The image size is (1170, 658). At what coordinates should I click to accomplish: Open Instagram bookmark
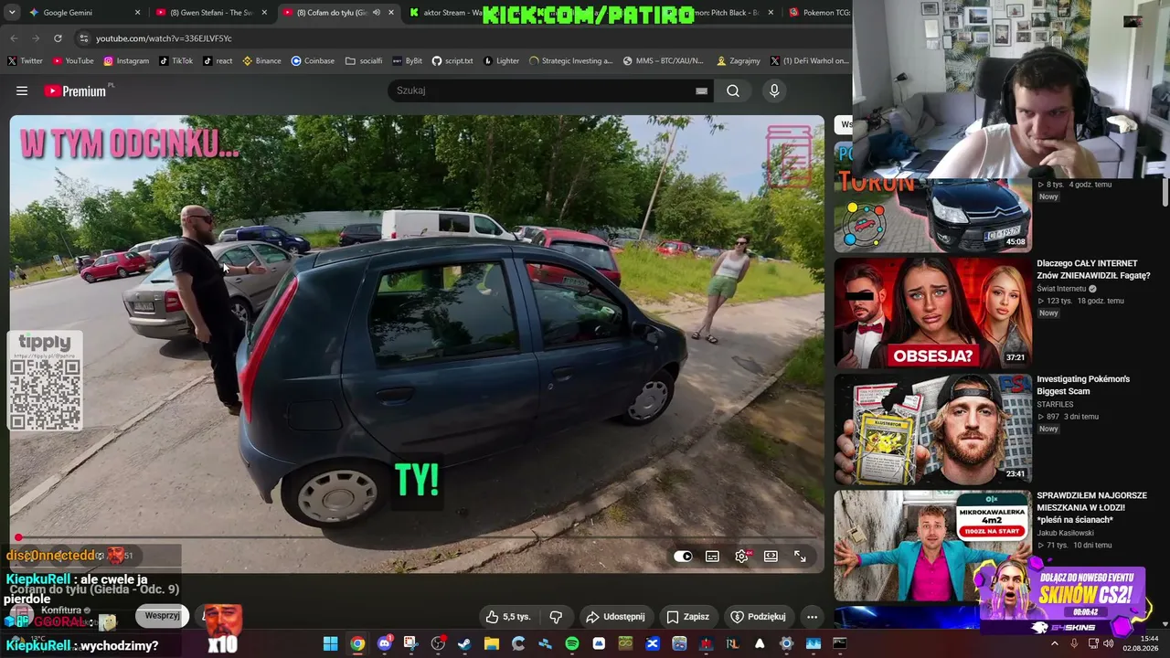pos(126,61)
